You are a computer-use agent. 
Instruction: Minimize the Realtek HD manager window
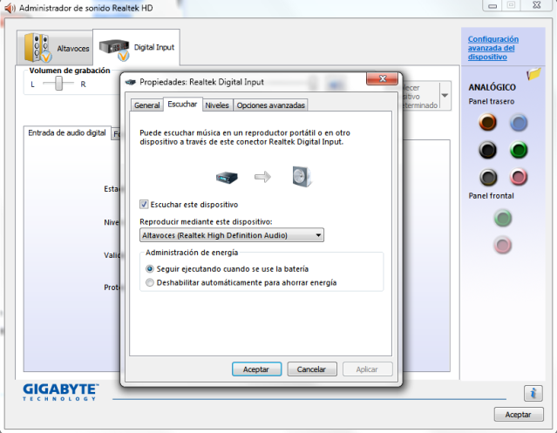click(492, 5)
